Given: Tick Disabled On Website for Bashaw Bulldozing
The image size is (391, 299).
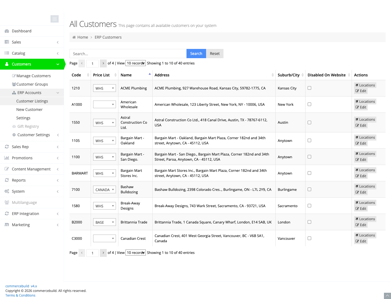Looking at the screenshot, I should (309, 189).
